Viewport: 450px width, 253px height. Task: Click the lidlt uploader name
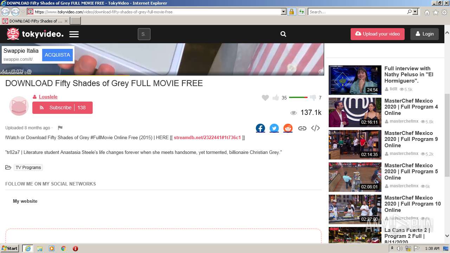tap(393, 89)
